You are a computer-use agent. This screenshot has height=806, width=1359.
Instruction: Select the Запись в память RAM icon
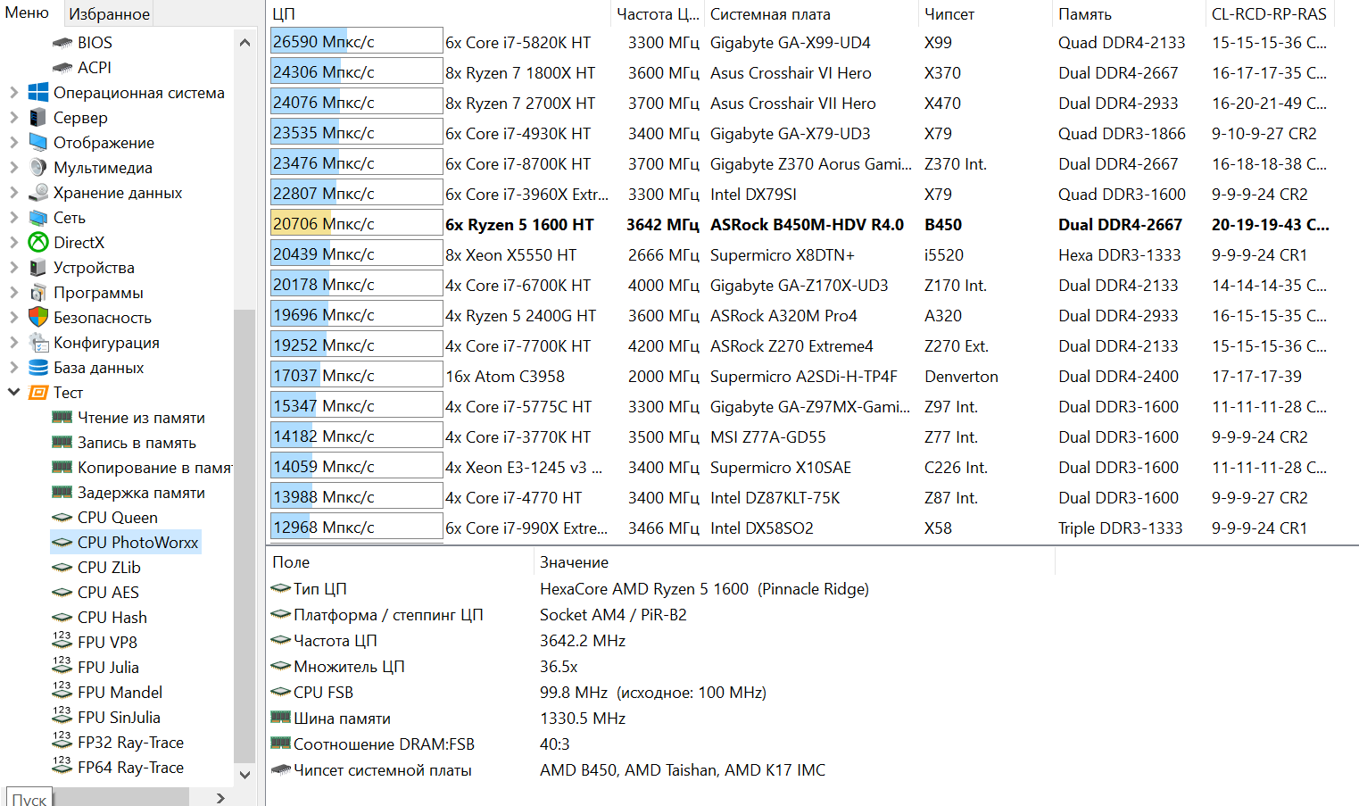click(x=62, y=442)
